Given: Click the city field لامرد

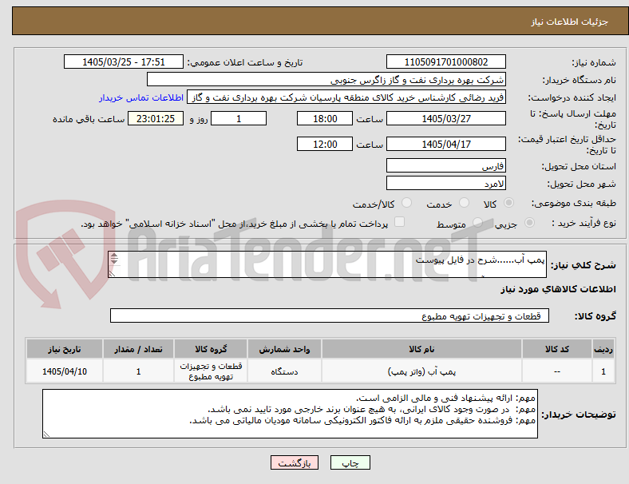Looking at the screenshot, I should 446,184.
